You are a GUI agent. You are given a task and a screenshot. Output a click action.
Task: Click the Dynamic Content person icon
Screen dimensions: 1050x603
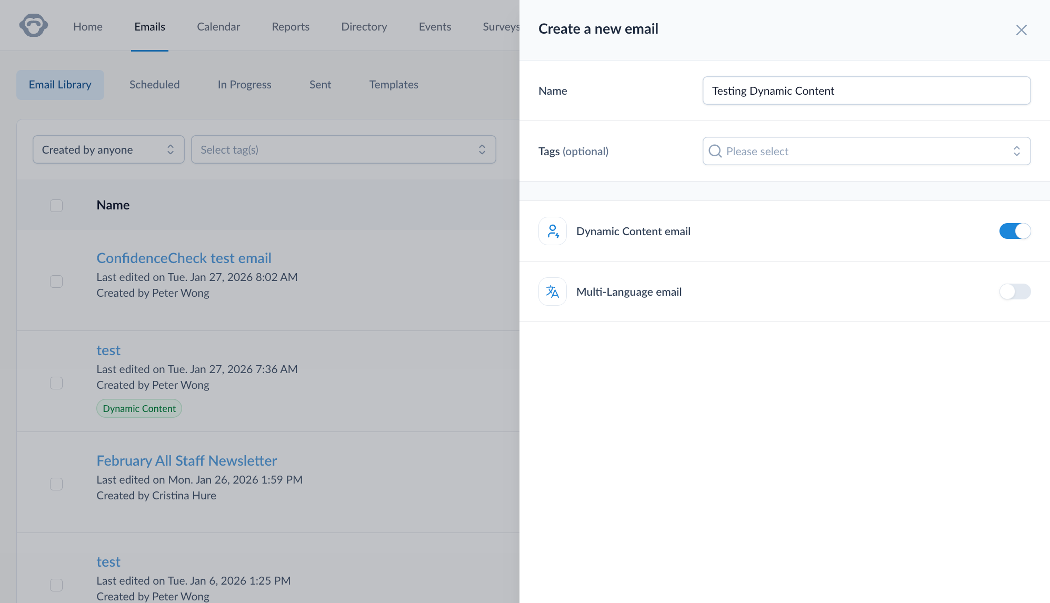click(x=553, y=231)
